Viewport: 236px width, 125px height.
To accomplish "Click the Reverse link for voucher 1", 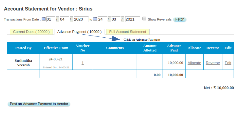I will 213,63.
